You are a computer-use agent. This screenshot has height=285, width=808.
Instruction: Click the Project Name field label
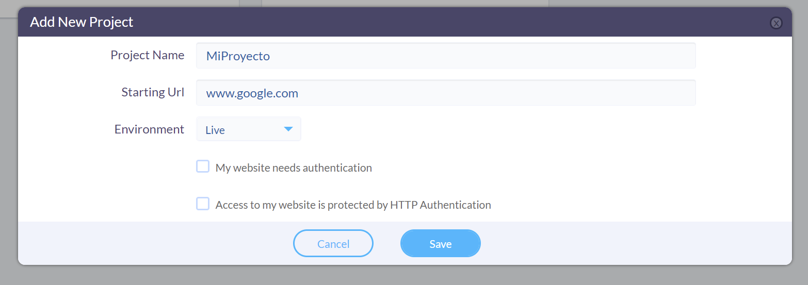148,55
